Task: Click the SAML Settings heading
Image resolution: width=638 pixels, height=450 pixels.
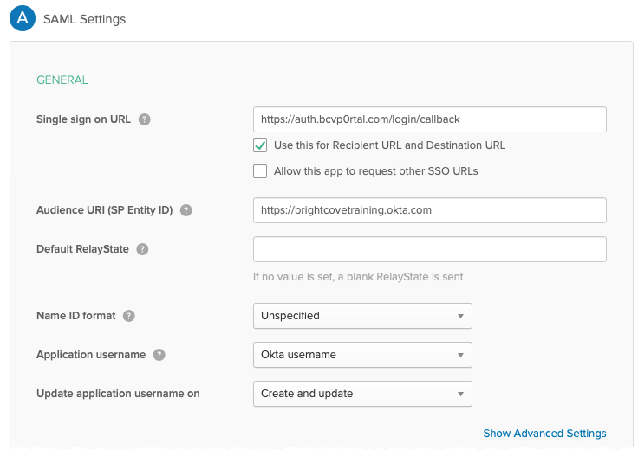Action: (85, 19)
